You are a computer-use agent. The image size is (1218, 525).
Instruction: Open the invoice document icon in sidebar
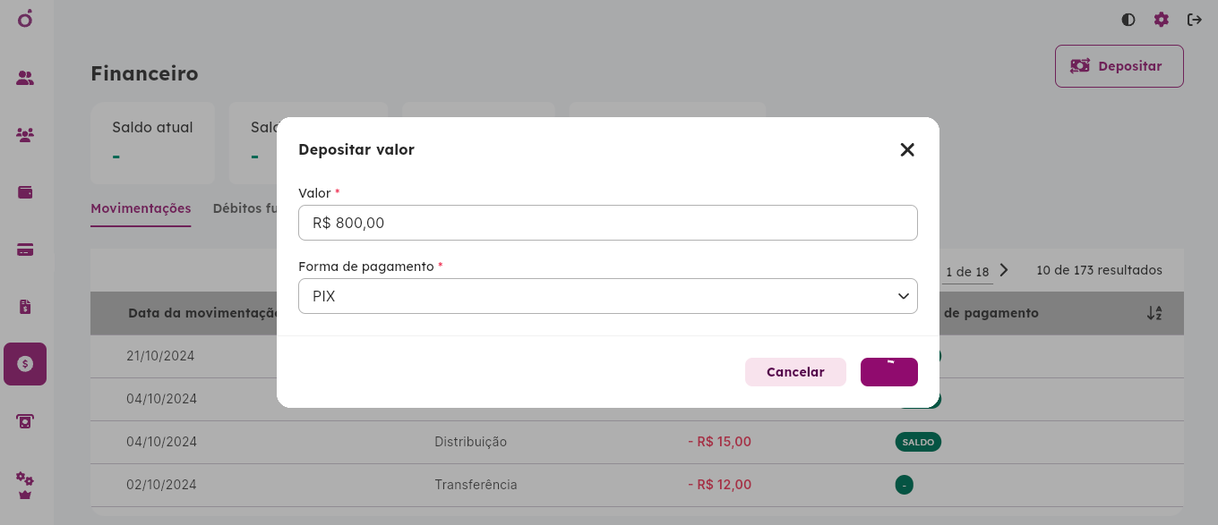25,307
